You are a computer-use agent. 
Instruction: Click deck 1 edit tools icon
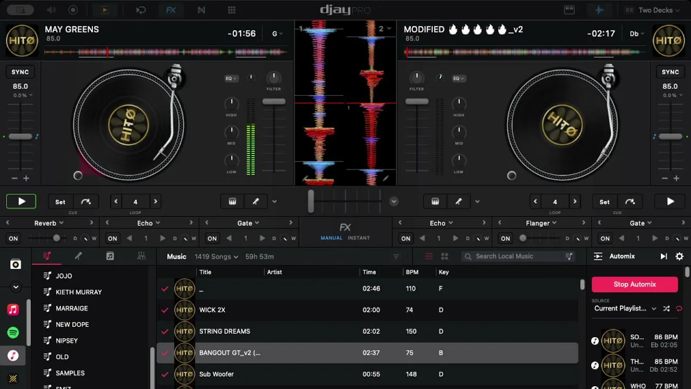click(x=256, y=202)
